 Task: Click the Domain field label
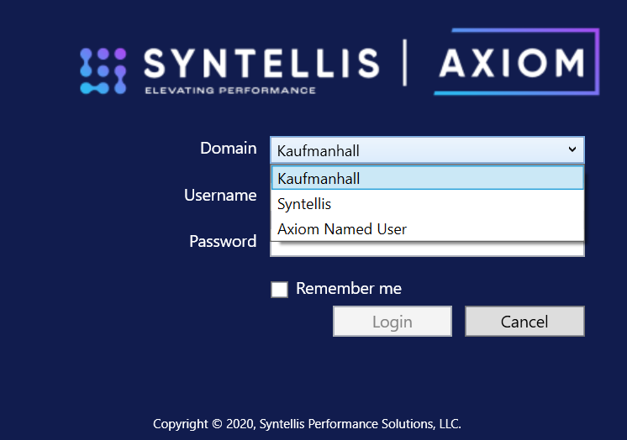pos(229,149)
